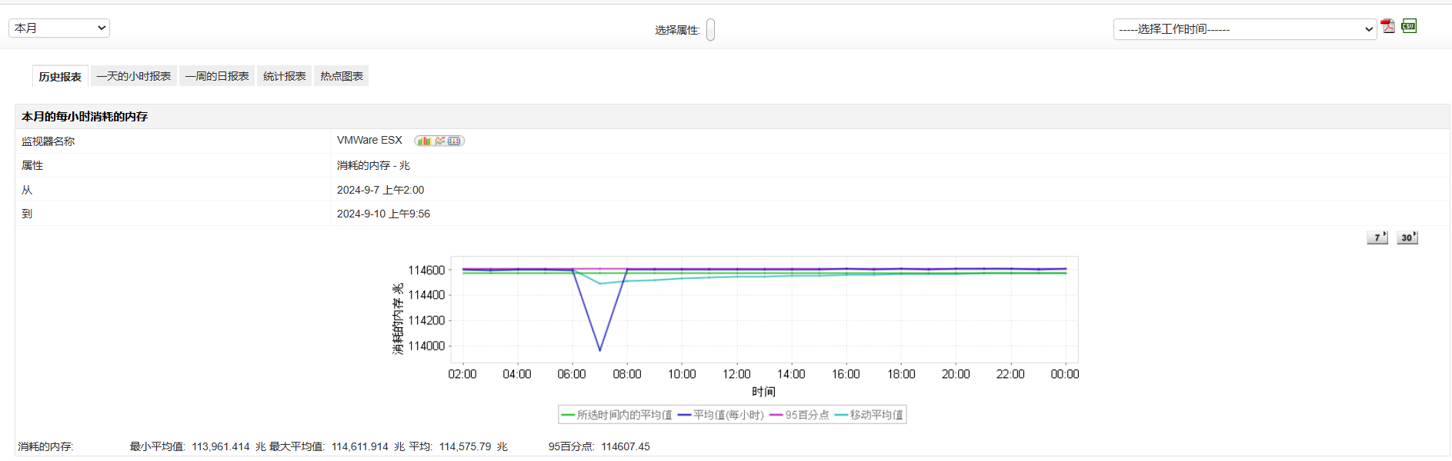
Task: Click the bar chart icon beside VMWare ESX
Action: (x=424, y=141)
